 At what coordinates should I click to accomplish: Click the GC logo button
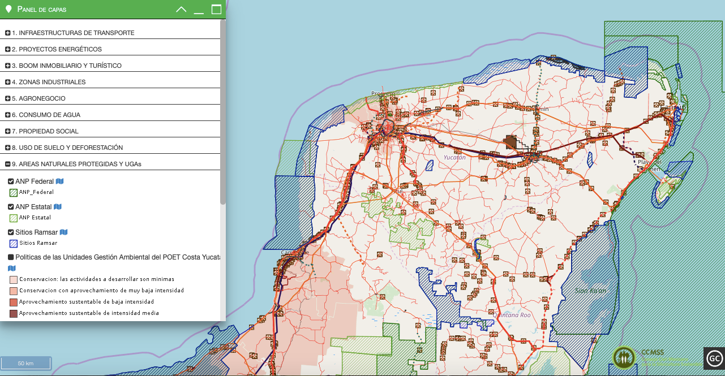point(714,358)
